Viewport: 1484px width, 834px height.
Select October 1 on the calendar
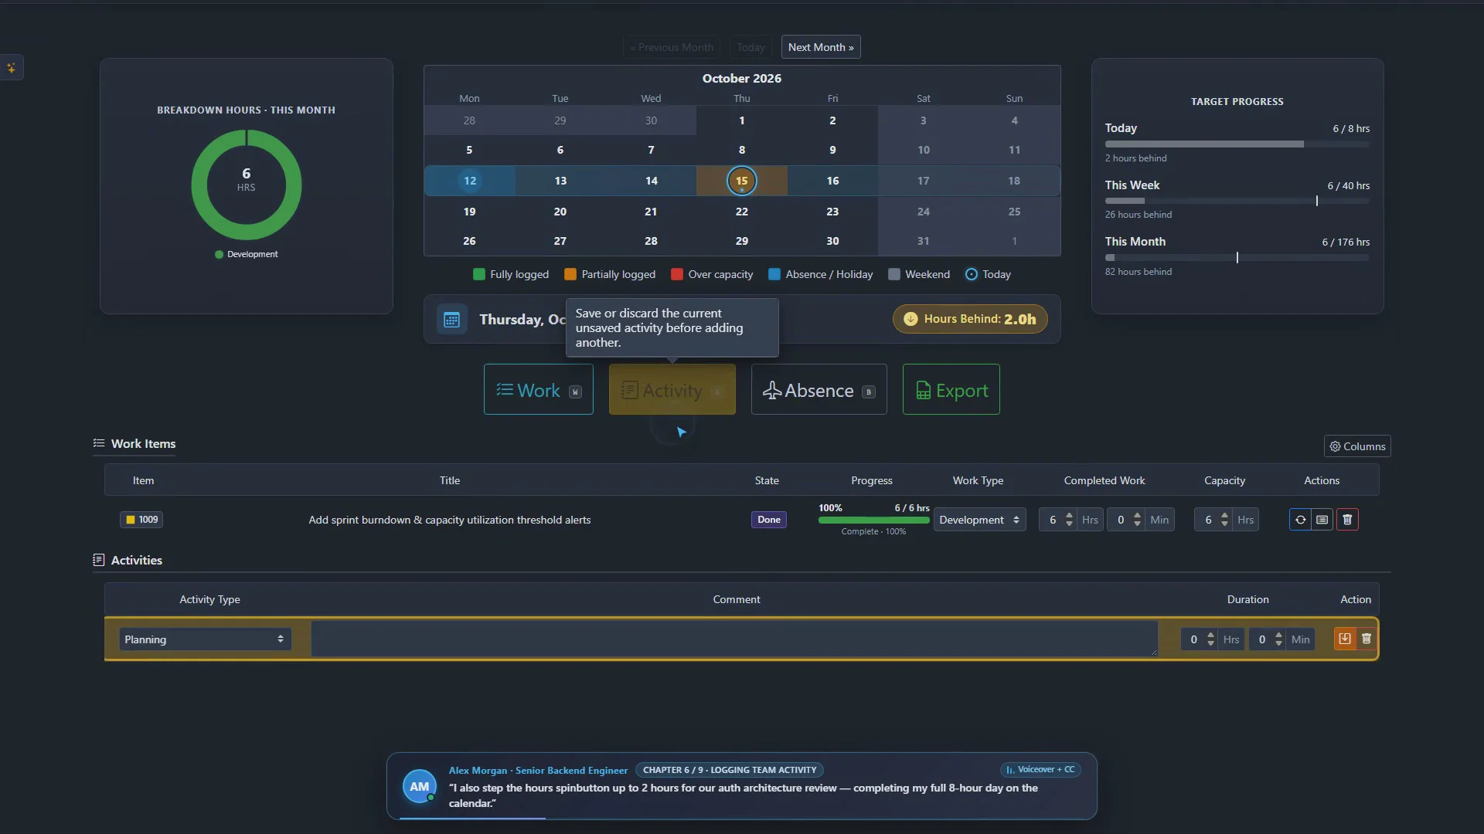coord(742,120)
